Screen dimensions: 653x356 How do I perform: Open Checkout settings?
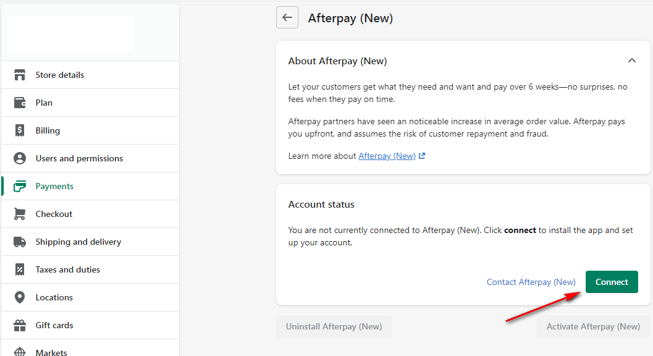[90, 214]
